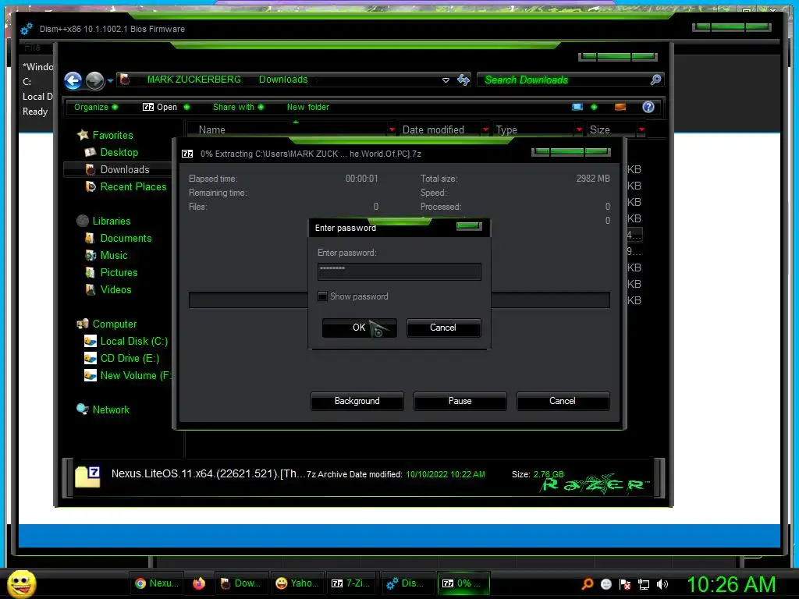Expand the address bar history dropdown
799x599 pixels.
446,80
